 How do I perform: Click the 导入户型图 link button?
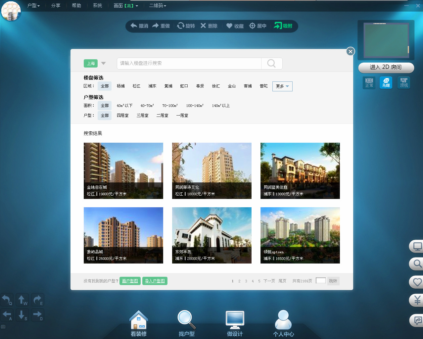coord(155,281)
